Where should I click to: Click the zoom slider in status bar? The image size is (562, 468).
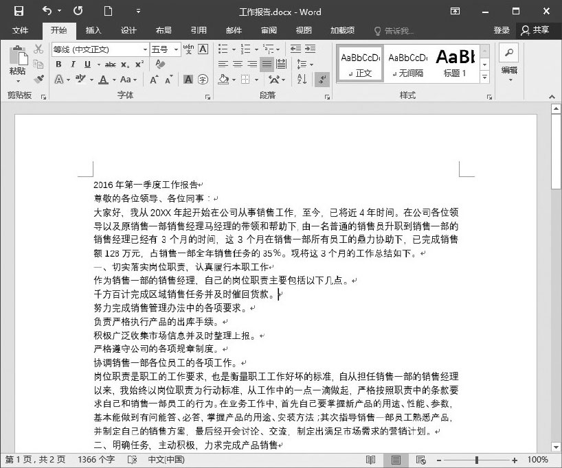(x=488, y=460)
